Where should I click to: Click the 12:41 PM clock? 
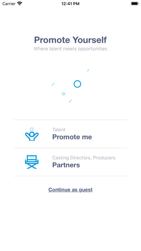(x=70, y=4)
